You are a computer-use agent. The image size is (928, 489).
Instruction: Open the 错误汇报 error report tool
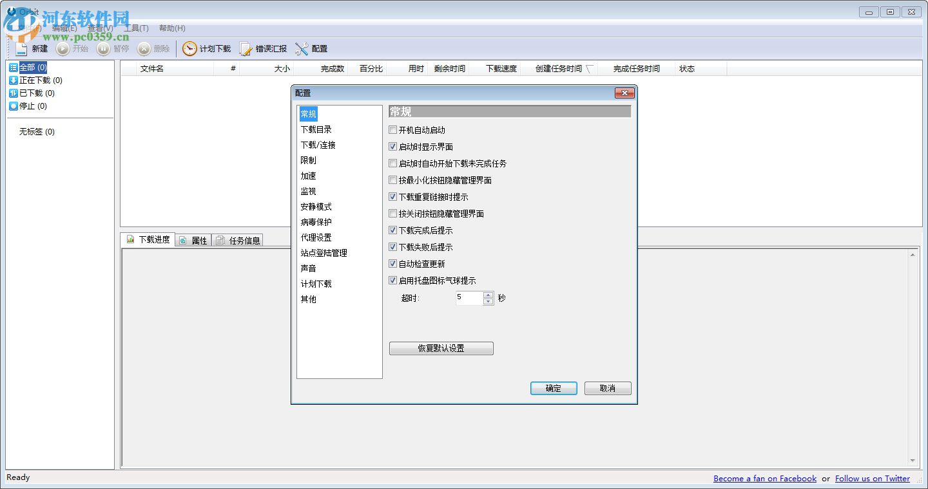(262, 48)
